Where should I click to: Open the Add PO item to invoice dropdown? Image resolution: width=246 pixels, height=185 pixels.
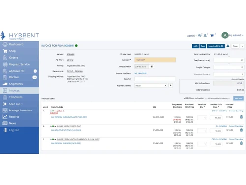pyautogui.click(x=218, y=98)
